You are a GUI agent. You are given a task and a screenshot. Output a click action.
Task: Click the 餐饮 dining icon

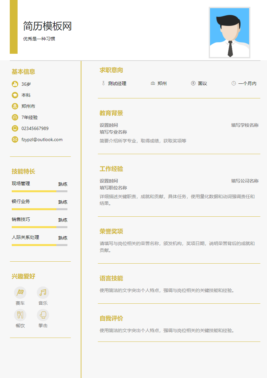pyautogui.click(x=20, y=315)
